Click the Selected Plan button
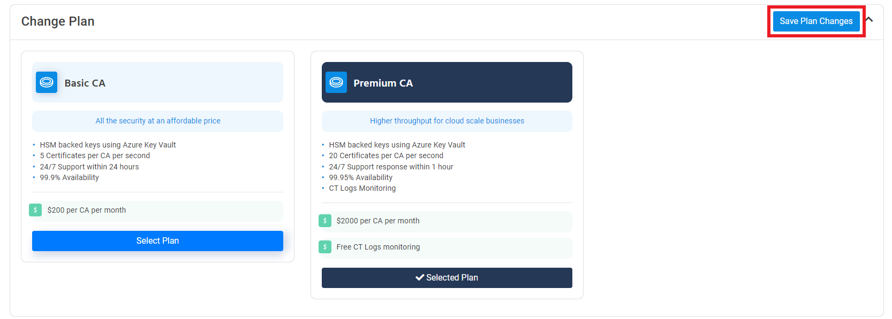Screen dimensions: 892x319 pyautogui.click(x=447, y=278)
